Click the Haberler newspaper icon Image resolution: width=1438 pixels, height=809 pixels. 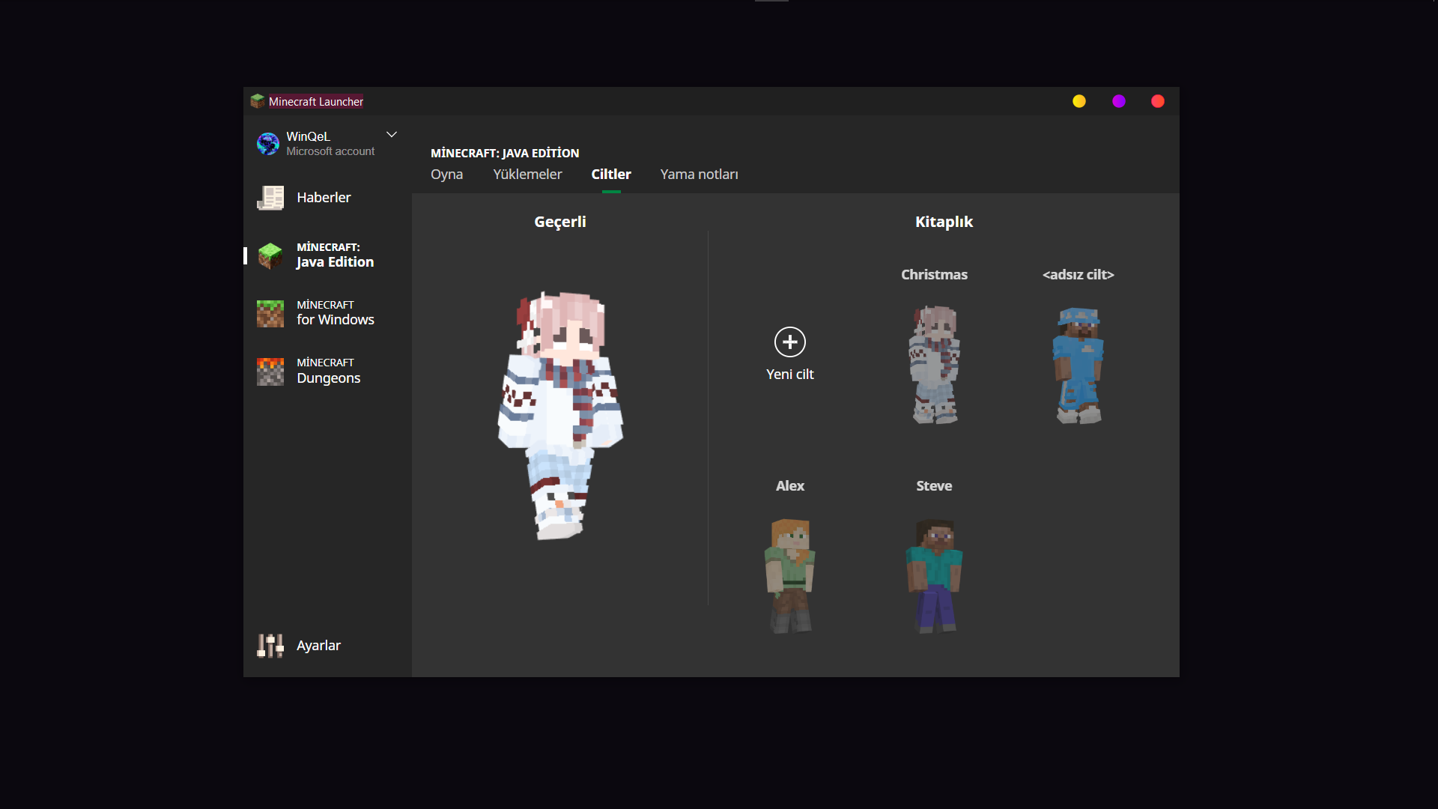click(x=270, y=198)
